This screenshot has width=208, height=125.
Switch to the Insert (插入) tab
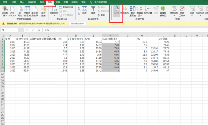coord(22,2)
